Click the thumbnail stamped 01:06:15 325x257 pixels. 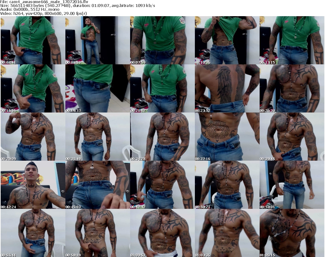tap(292, 233)
